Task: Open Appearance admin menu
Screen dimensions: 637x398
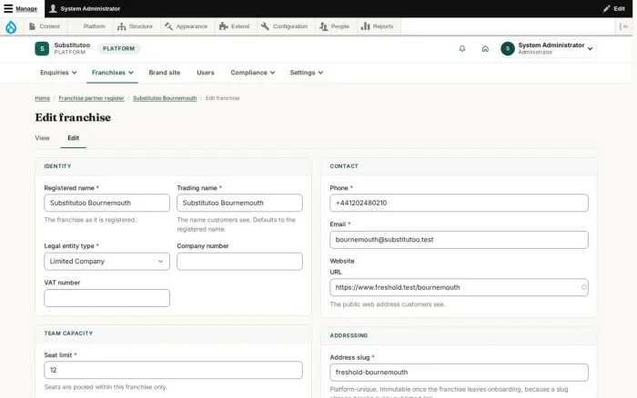Action: click(186, 26)
